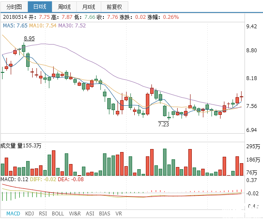Click the 186万 volume axis label

pyautogui.click(x=253, y=160)
